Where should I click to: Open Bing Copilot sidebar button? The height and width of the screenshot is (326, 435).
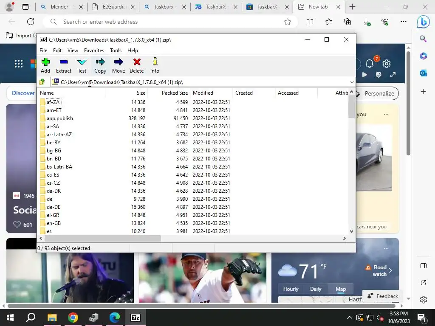(x=423, y=22)
